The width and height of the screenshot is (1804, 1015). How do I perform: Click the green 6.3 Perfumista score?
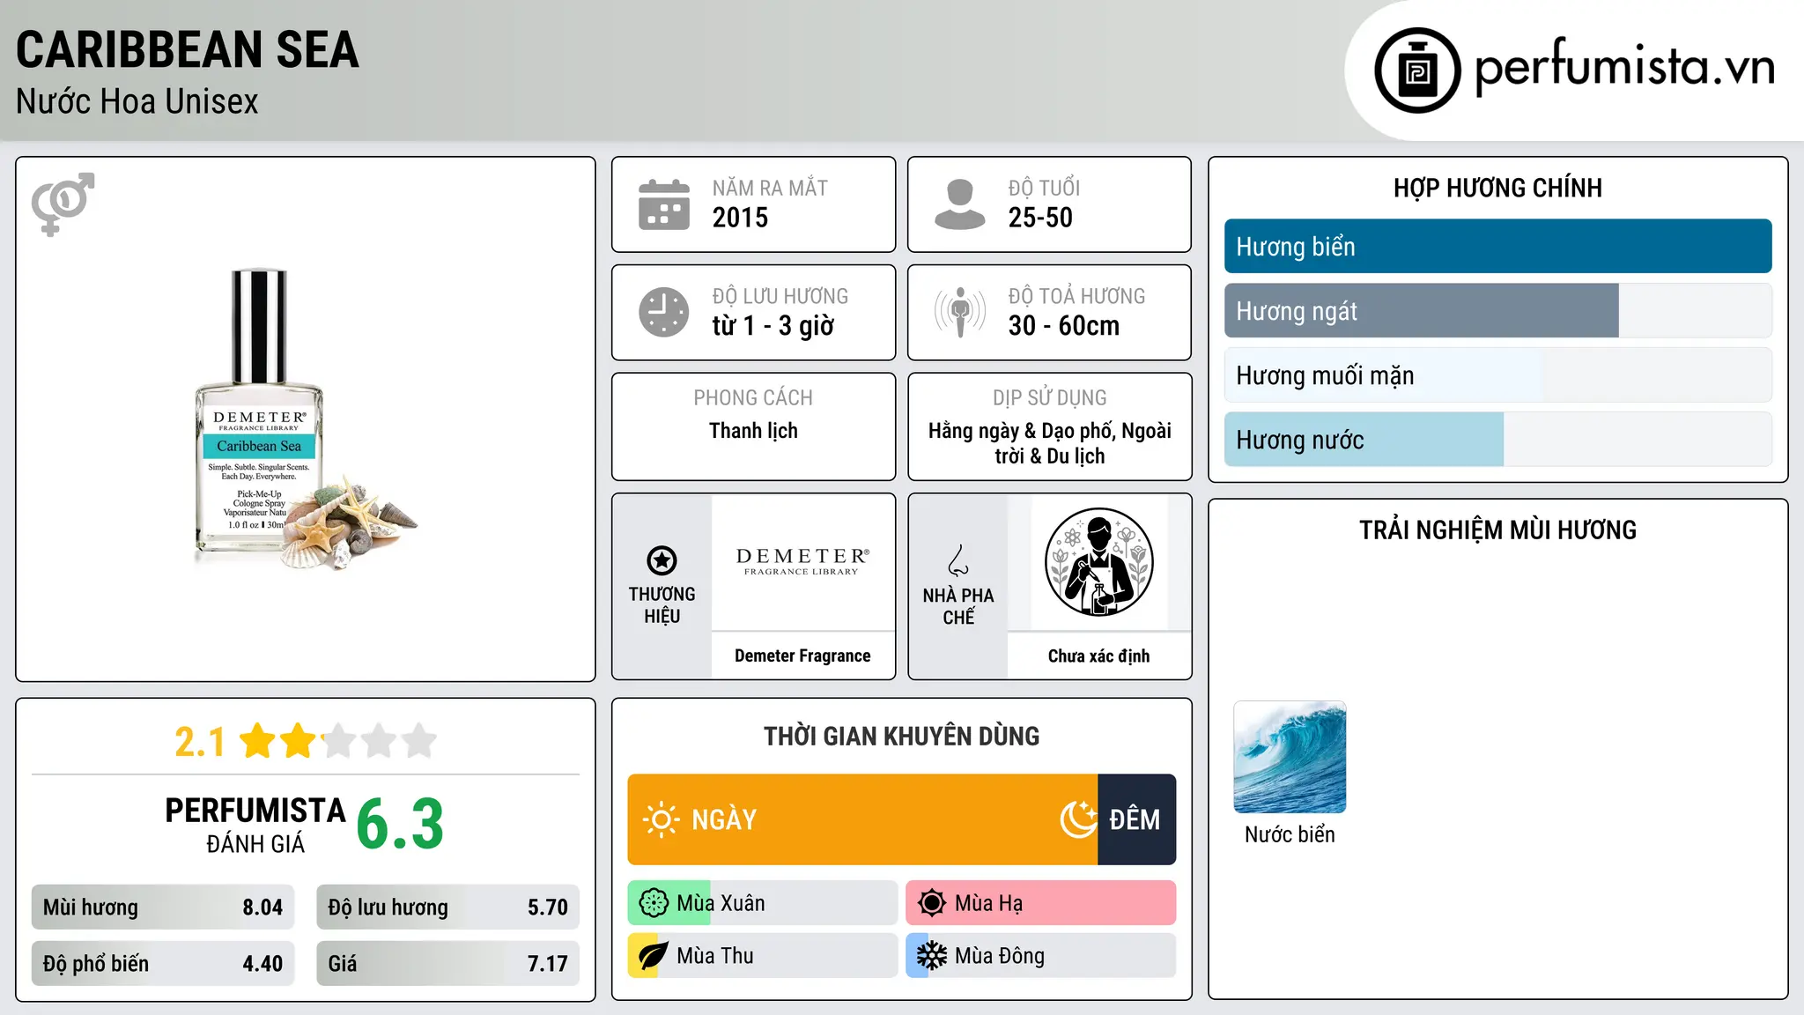[x=400, y=825]
